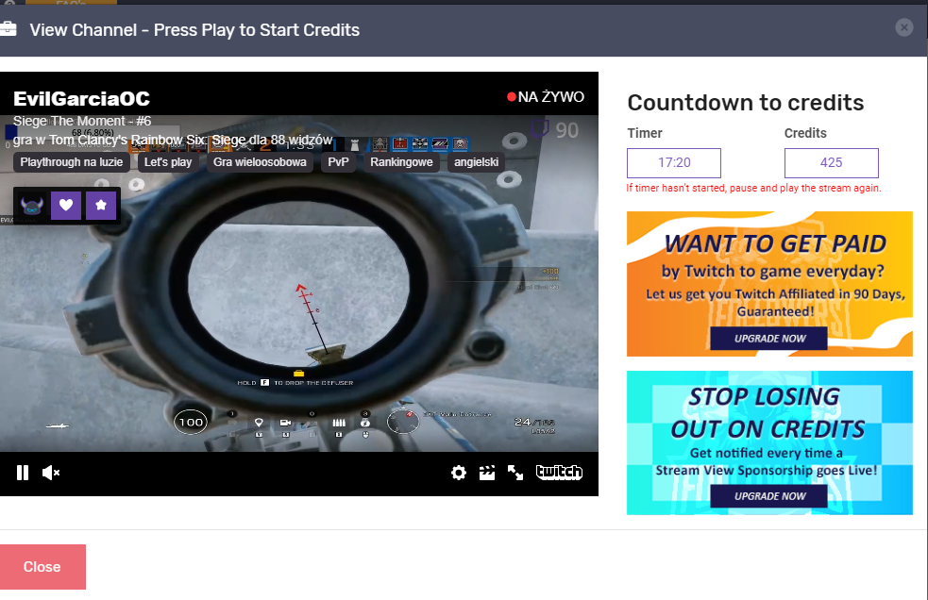Click the 'WANT TO GET PAID' banner headline
This screenshot has width=928, height=600.
click(x=775, y=243)
